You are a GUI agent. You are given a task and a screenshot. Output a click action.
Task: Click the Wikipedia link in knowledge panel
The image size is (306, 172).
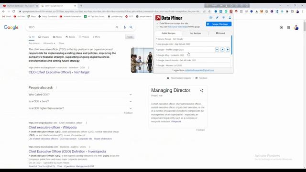tap(176, 121)
